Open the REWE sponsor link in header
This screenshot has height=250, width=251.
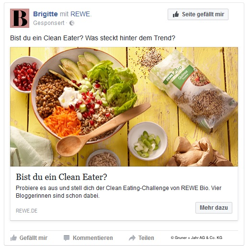80,14
